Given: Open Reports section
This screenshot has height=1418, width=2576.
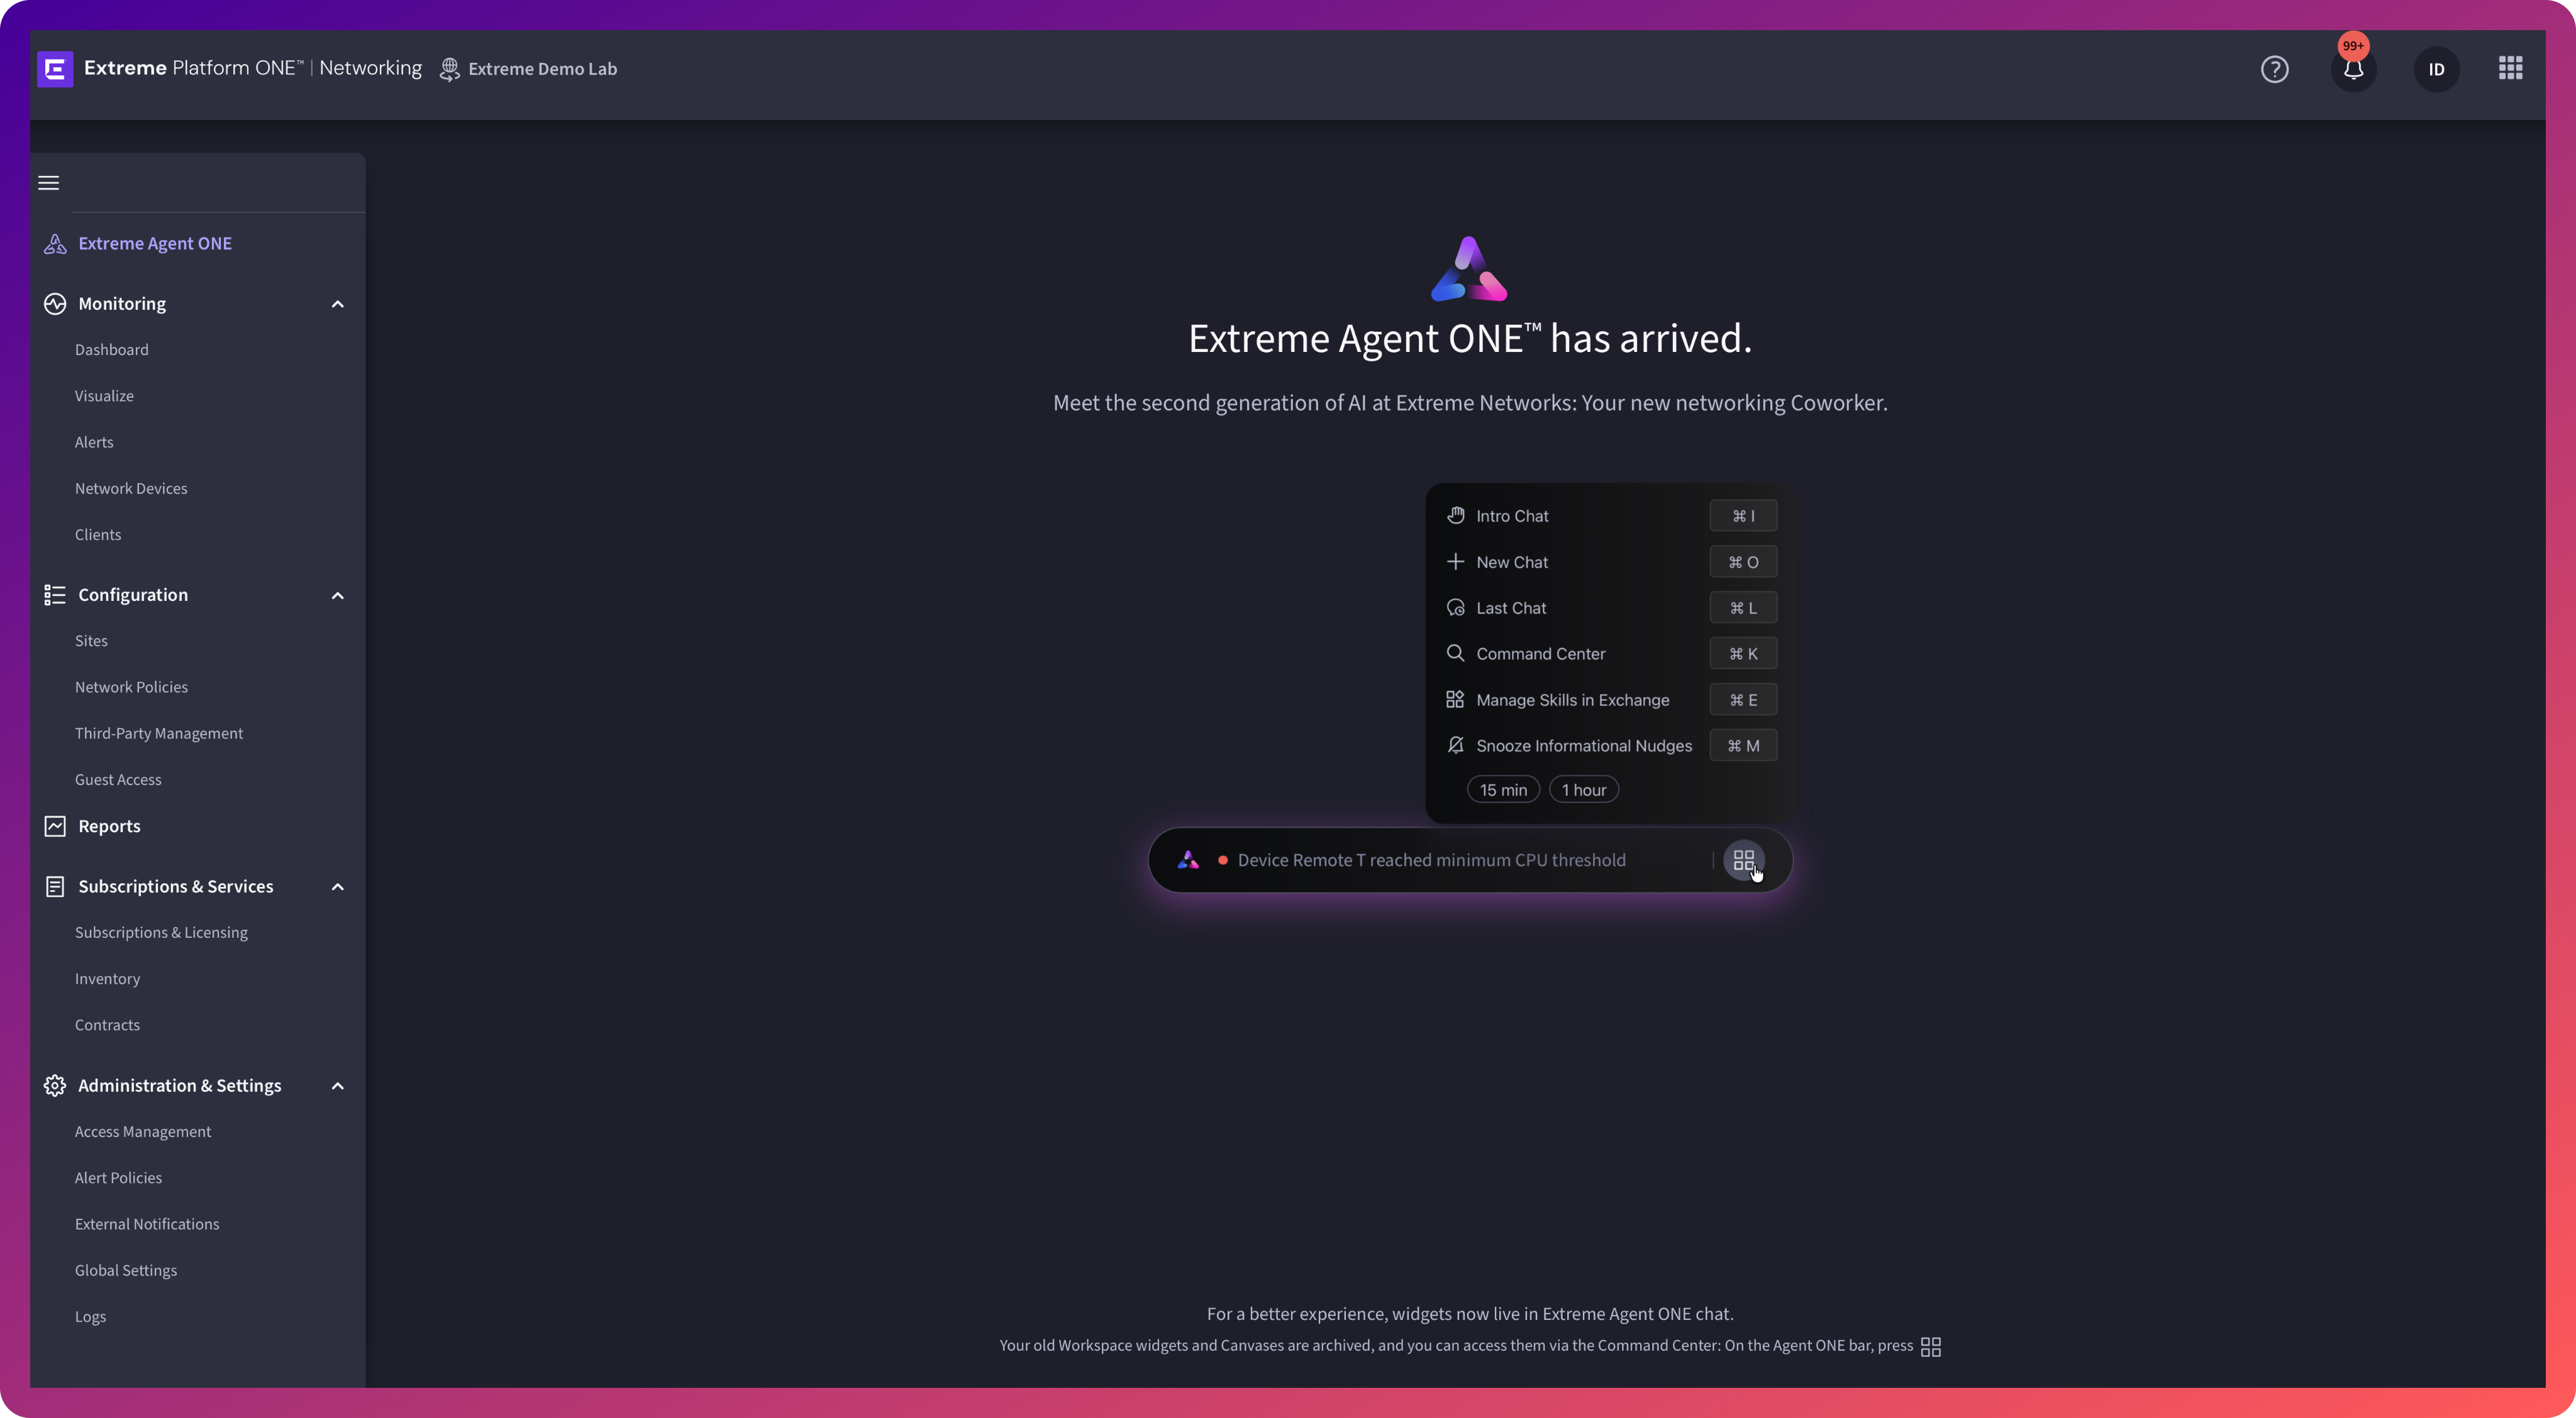Looking at the screenshot, I should click(109, 827).
